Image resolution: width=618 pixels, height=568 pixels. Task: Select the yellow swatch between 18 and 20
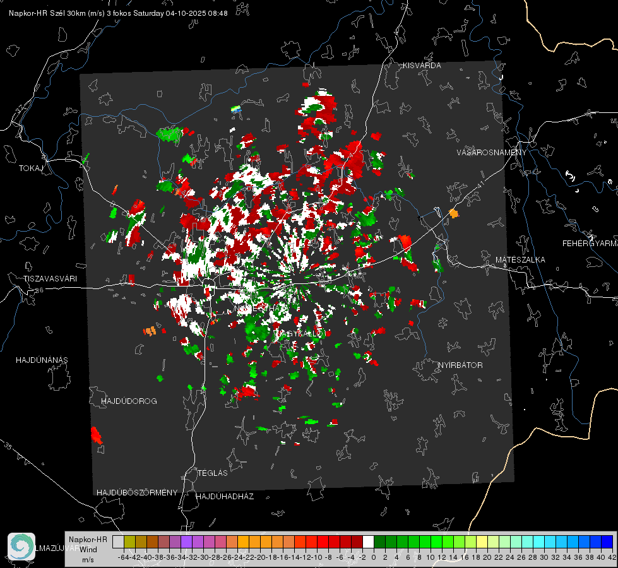(x=482, y=542)
